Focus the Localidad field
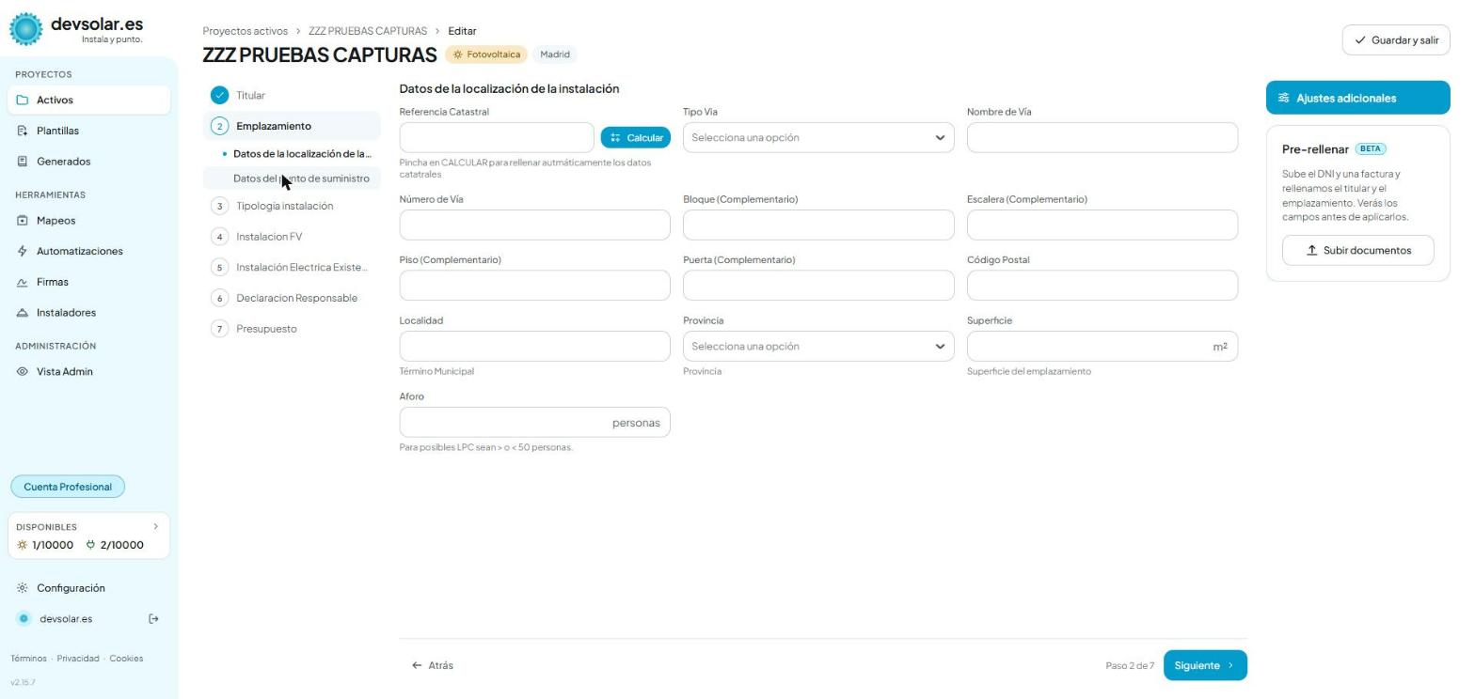 tap(535, 346)
